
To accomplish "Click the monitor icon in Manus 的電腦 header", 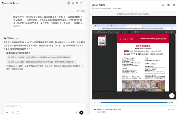I will click(x=163, y=5).
